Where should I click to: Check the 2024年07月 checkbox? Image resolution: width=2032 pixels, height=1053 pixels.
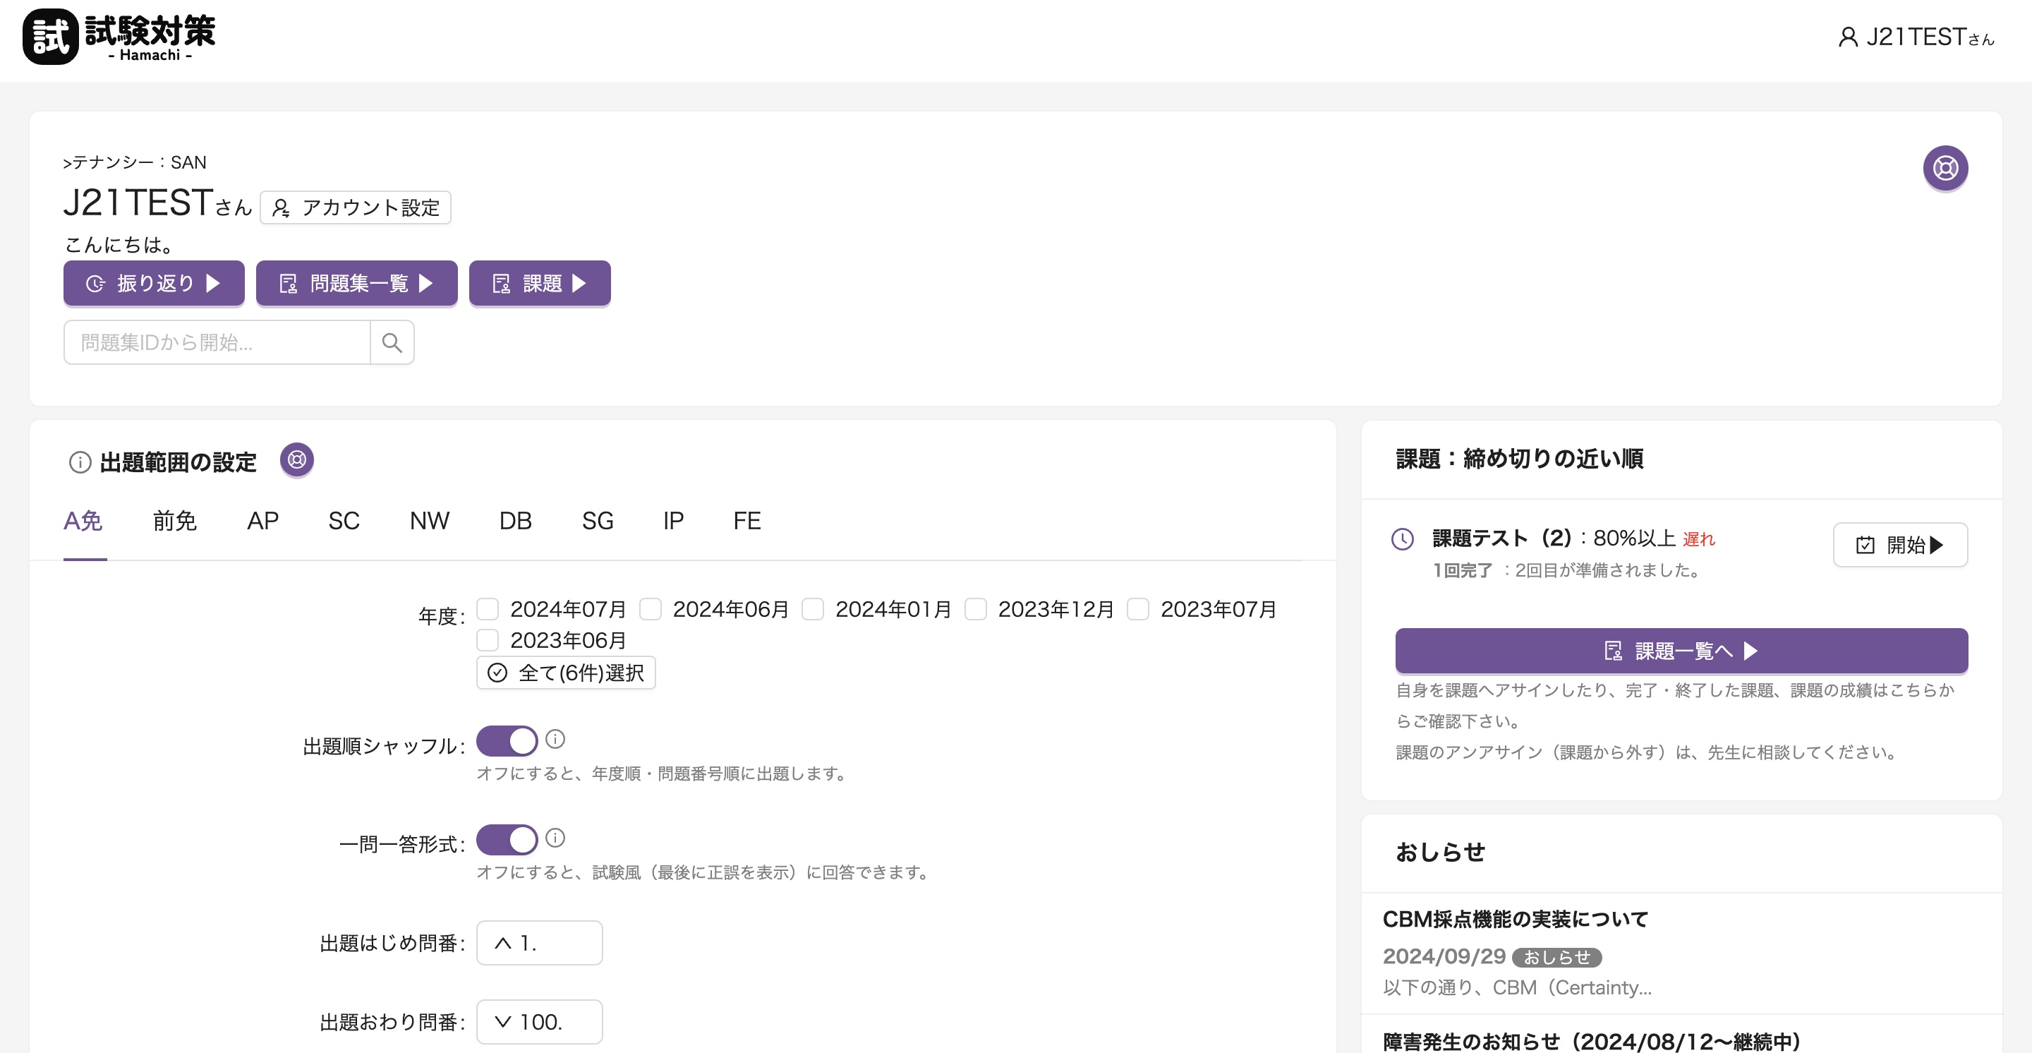click(488, 609)
